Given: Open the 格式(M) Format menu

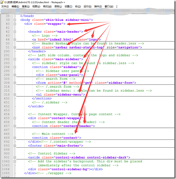Looking at the screenshot, I should pos(47,7).
